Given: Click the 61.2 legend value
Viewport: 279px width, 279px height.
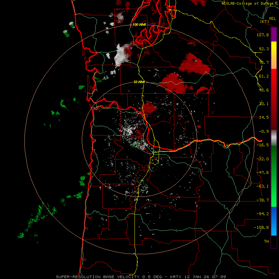Looking at the screenshot, I should [x=264, y=76].
